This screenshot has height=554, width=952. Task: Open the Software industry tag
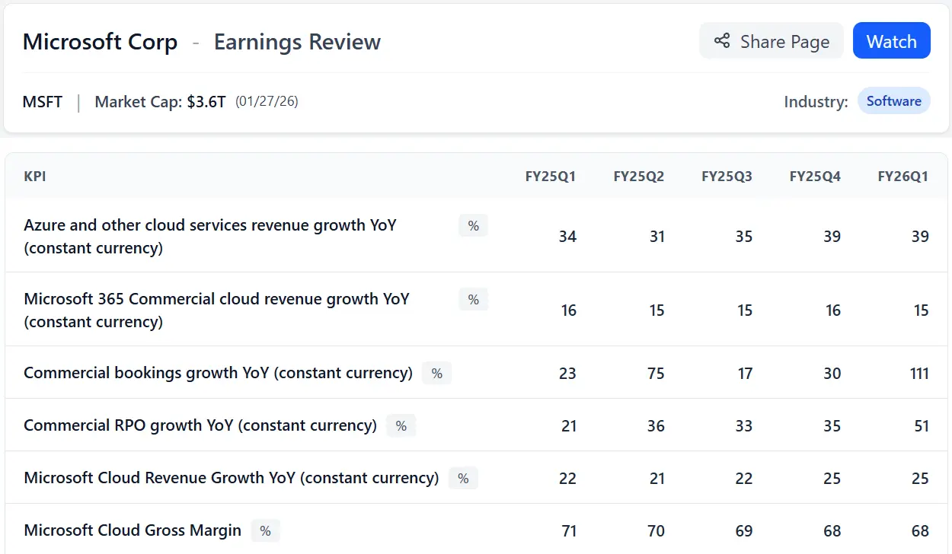894,100
